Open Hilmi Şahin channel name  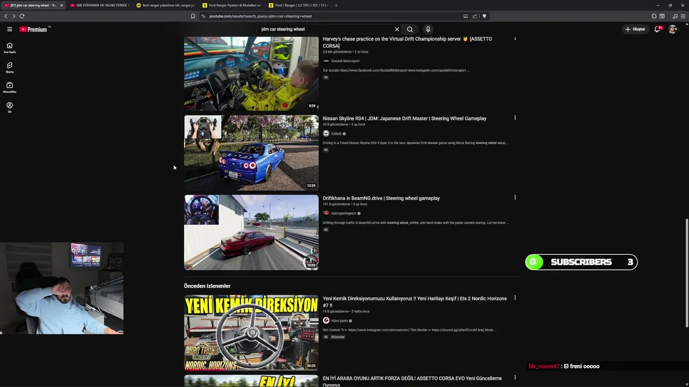339,321
